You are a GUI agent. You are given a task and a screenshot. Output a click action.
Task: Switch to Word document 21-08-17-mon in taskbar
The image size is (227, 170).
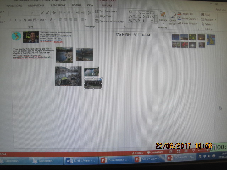(x=81, y=160)
